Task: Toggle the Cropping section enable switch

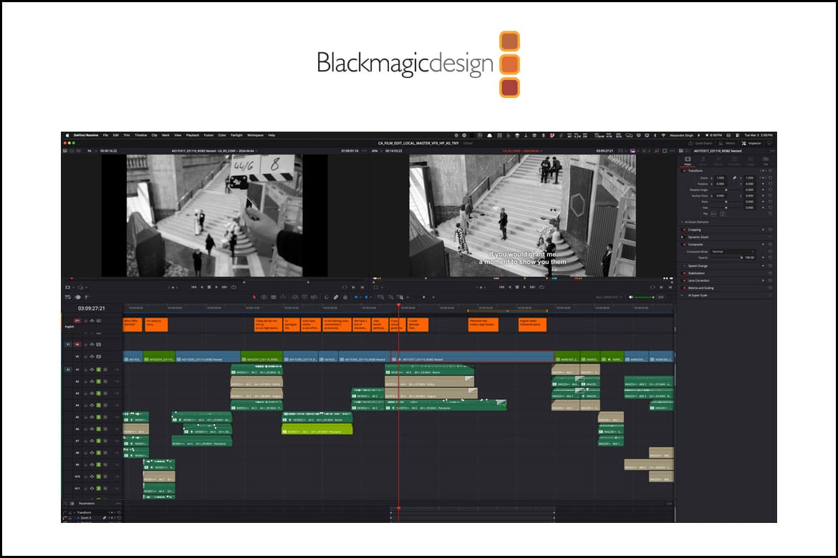Action: 683,230
